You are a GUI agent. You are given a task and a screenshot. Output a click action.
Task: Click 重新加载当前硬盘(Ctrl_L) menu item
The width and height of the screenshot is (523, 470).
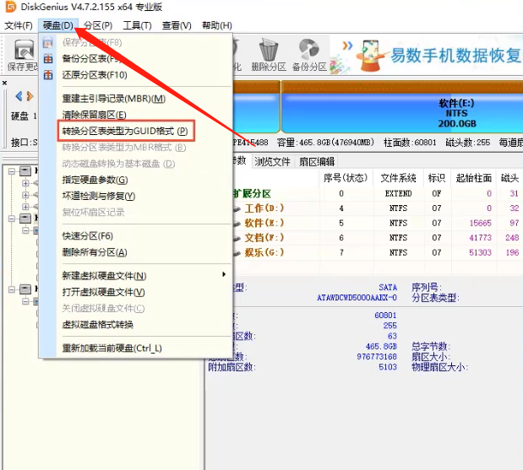point(112,348)
